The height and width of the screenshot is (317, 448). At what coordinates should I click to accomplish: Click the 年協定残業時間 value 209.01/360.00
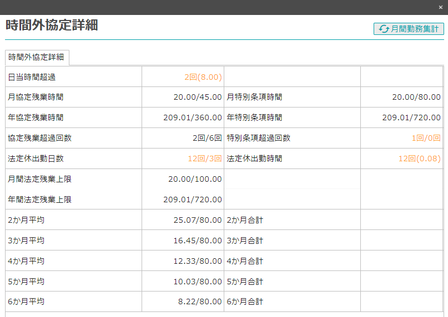tap(193, 117)
